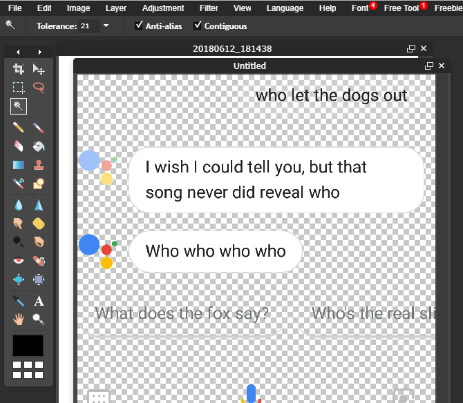The image size is (463, 403).
Task: Maximize the 20180612_181438 document window
Action: click(x=411, y=48)
